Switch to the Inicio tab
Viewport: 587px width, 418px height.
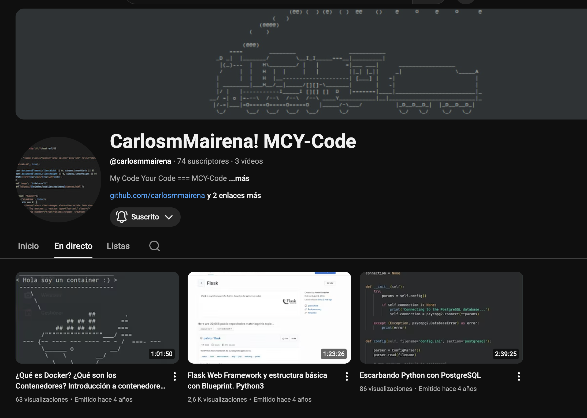tap(28, 246)
